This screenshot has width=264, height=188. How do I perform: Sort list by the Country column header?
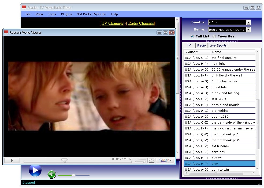pos(197,52)
